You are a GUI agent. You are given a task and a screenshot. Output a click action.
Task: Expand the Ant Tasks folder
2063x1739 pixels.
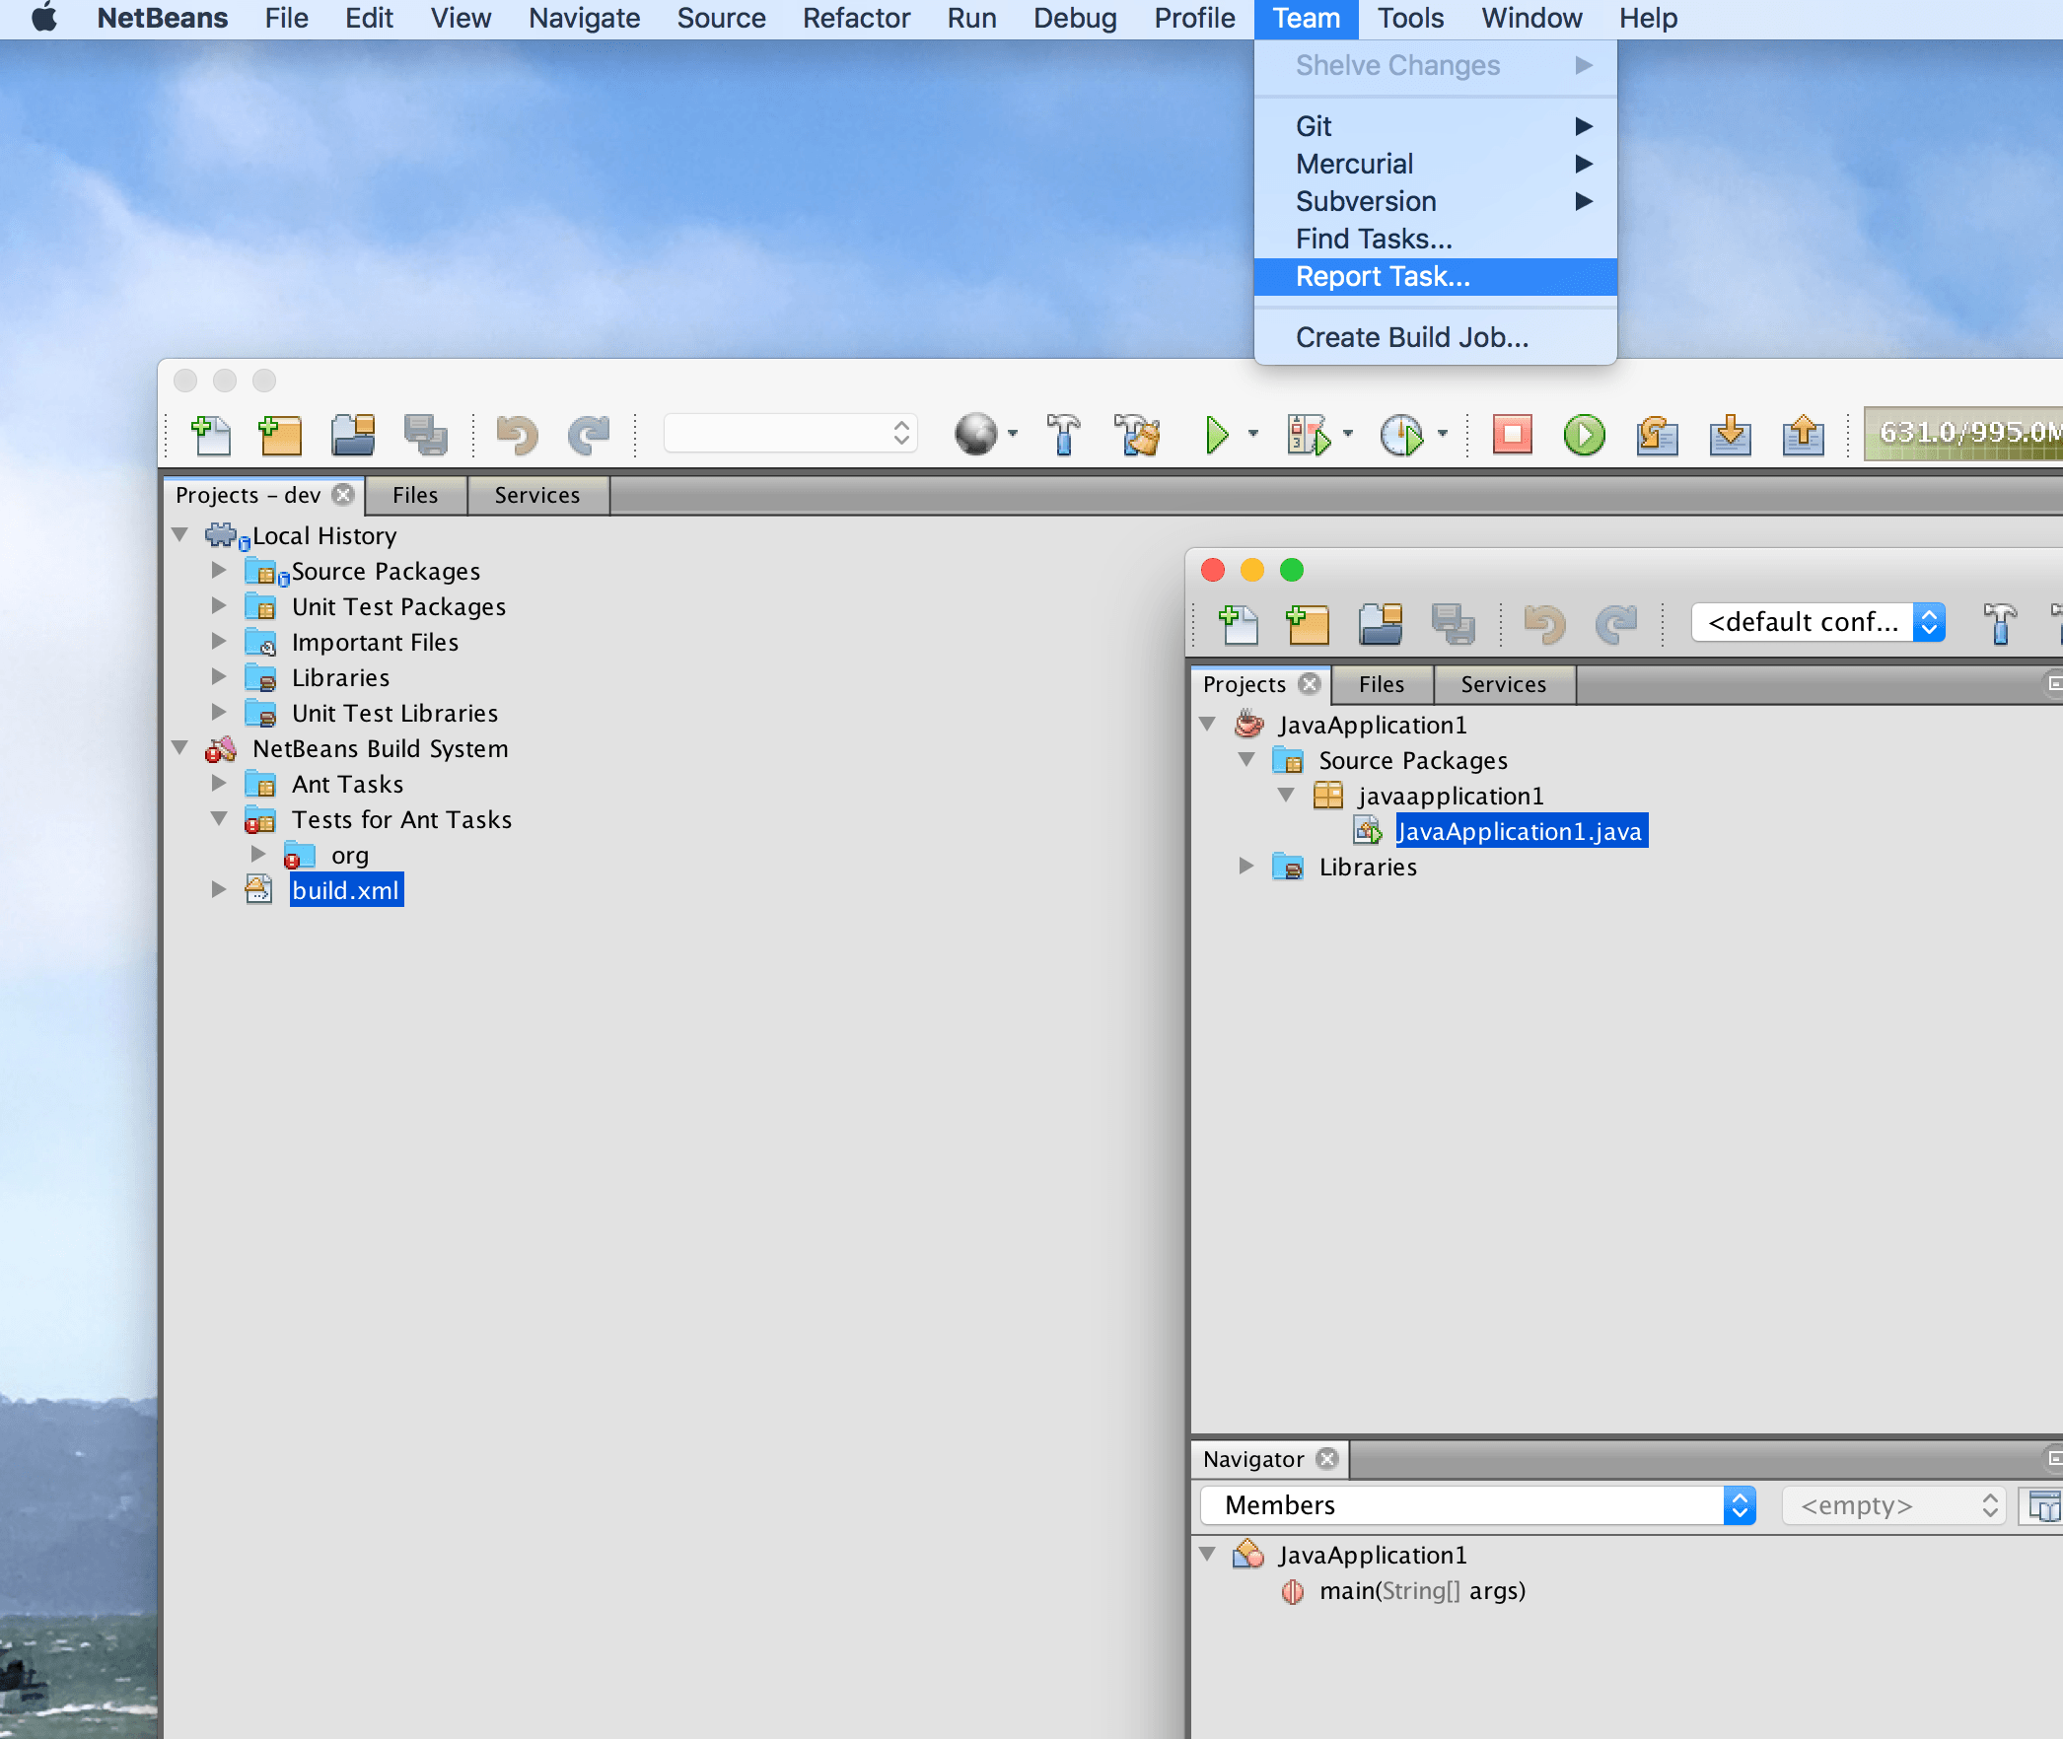[219, 784]
